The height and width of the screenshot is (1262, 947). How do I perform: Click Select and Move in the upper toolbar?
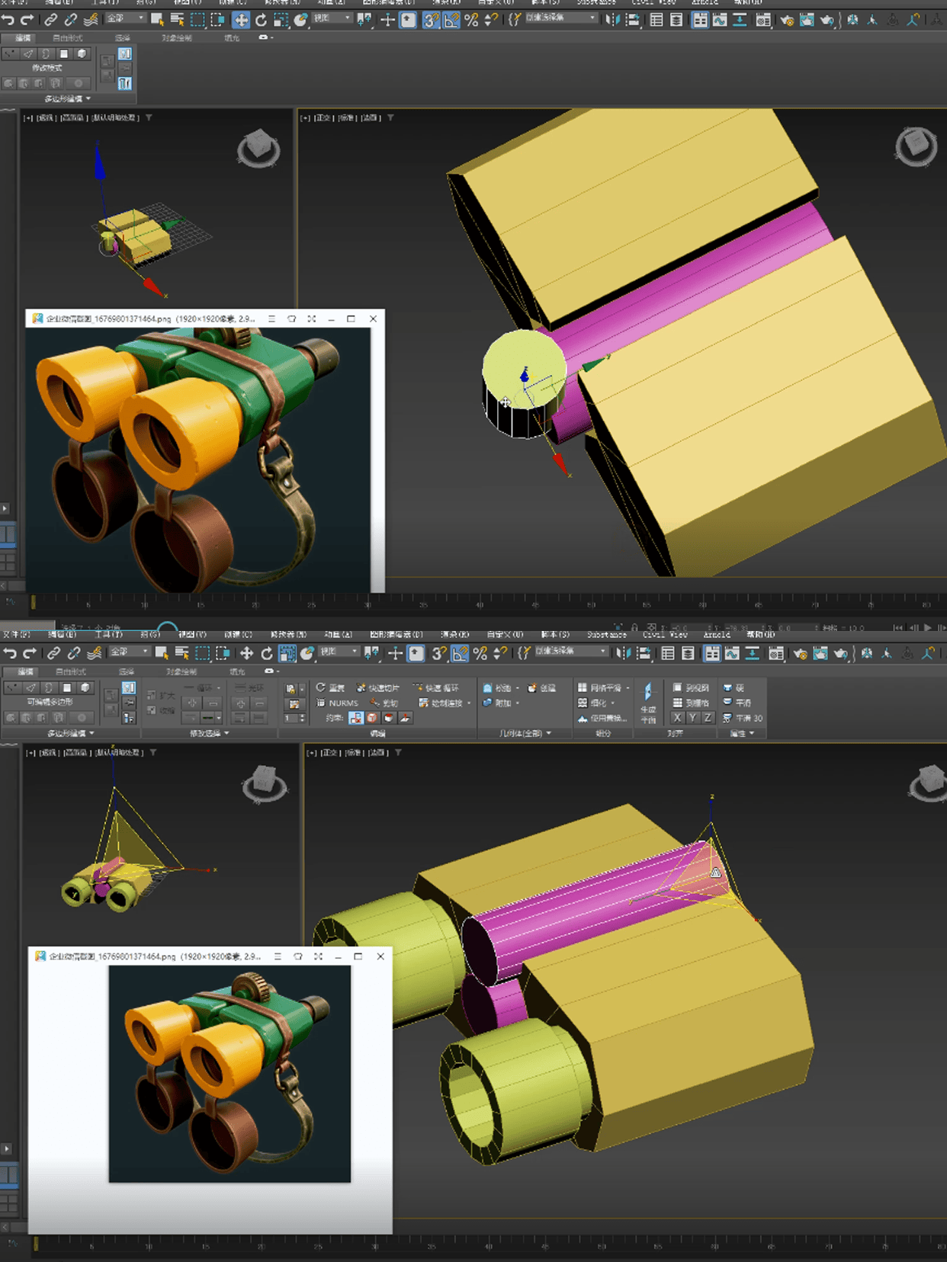tap(240, 20)
